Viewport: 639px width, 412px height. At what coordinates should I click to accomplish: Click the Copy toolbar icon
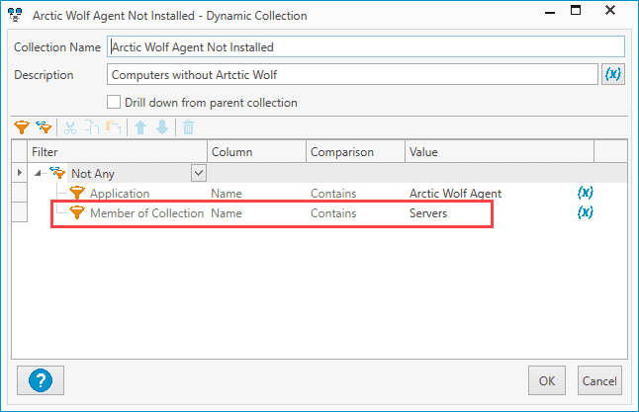(92, 127)
